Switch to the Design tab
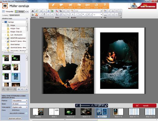This screenshot has height=121, width=158. click(19, 12)
